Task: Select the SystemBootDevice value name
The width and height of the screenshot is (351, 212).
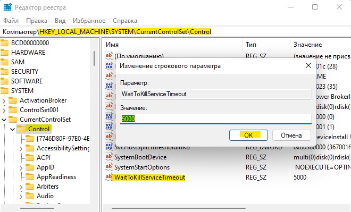Action: pos(140,157)
